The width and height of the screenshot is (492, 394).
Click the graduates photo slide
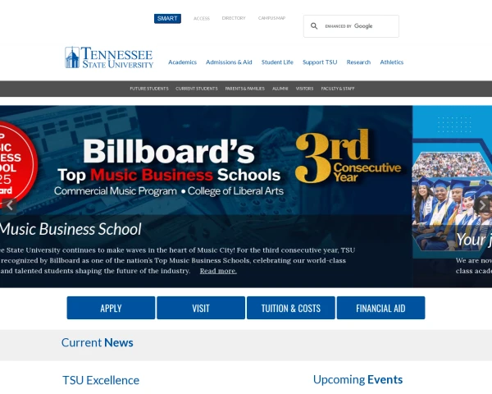coord(452,196)
